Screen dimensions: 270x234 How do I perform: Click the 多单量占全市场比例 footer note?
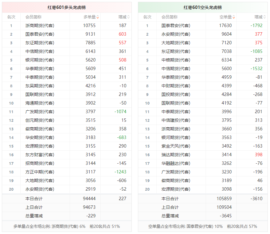point(66,226)
